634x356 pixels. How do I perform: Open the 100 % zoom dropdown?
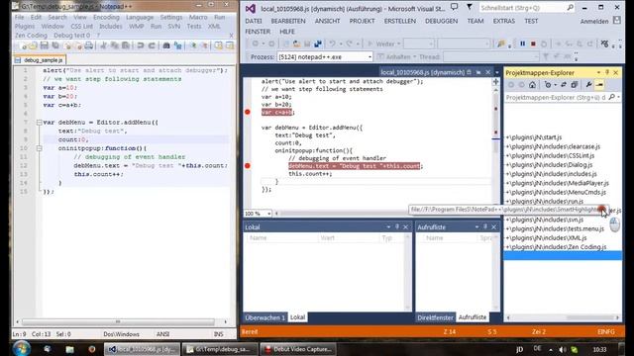268,214
